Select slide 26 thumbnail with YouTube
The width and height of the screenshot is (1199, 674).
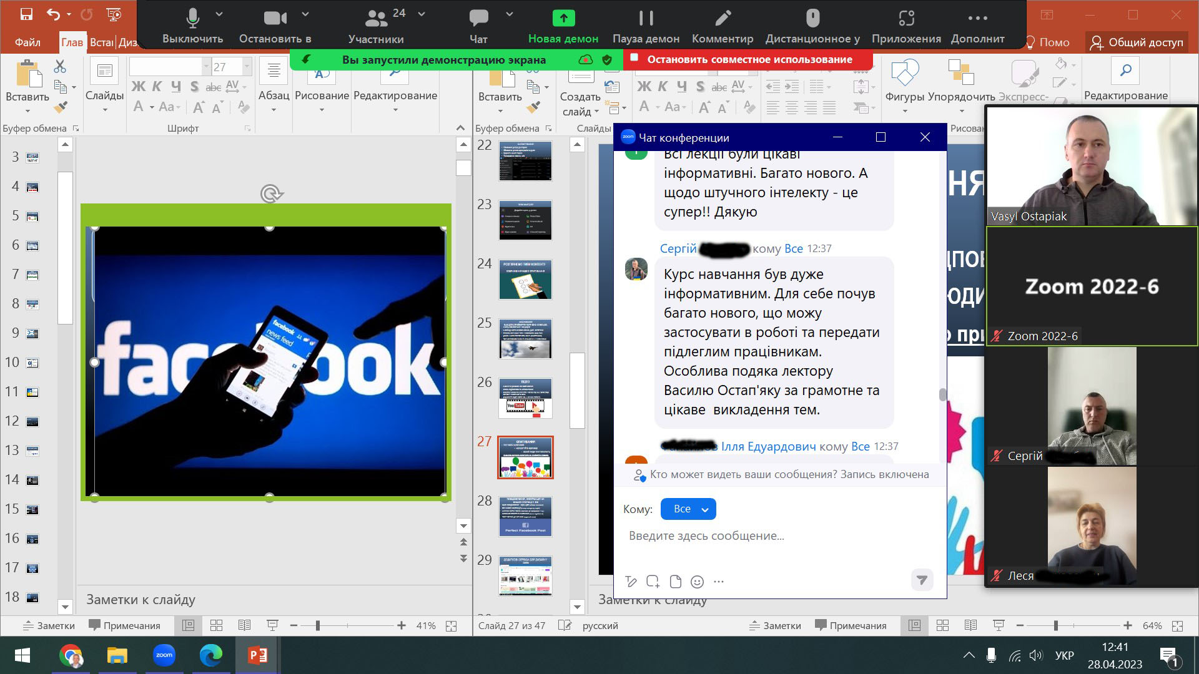[x=525, y=398]
